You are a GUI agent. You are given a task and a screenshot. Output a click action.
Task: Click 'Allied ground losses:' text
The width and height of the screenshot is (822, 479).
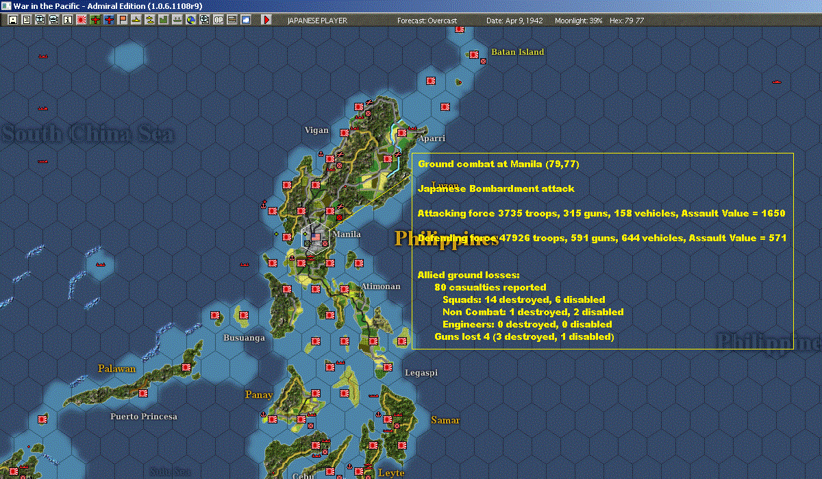click(469, 275)
